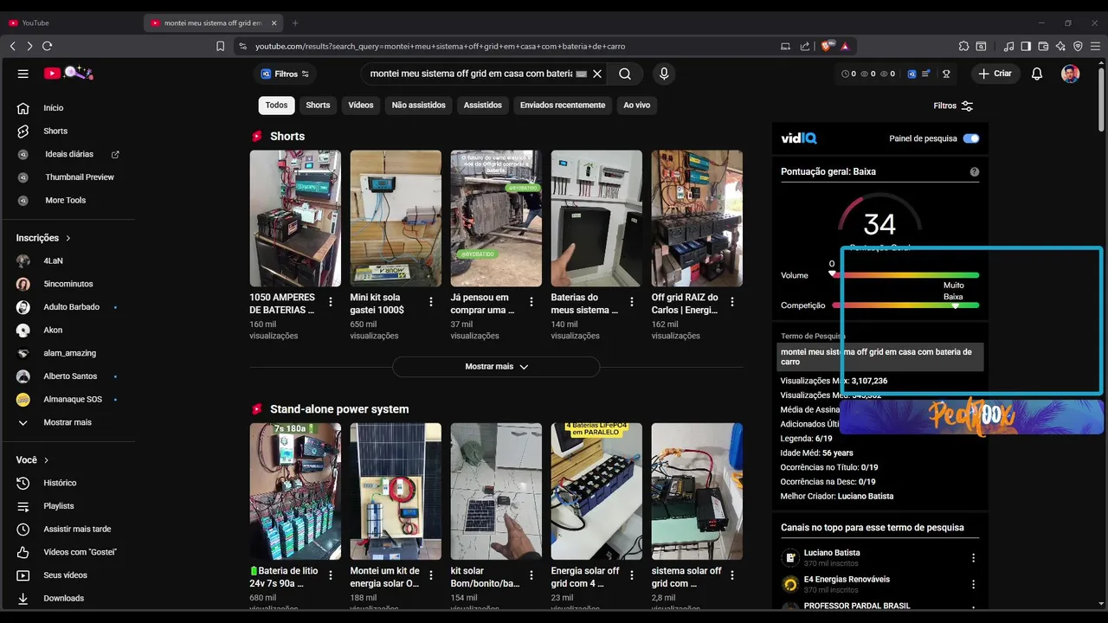Open Brave Rewards triangle icon

tap(845, 46)
